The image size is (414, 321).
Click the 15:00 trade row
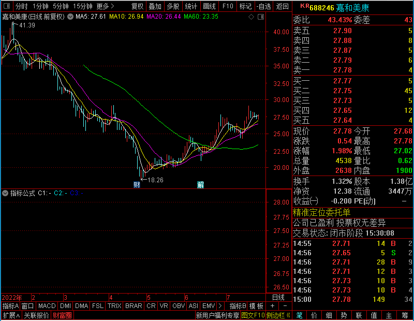352,299
